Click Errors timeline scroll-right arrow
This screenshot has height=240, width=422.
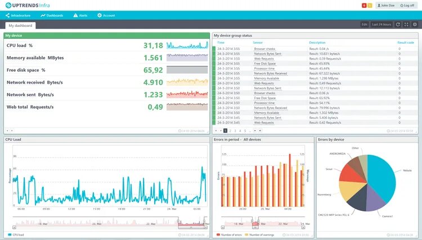(303, 228)
